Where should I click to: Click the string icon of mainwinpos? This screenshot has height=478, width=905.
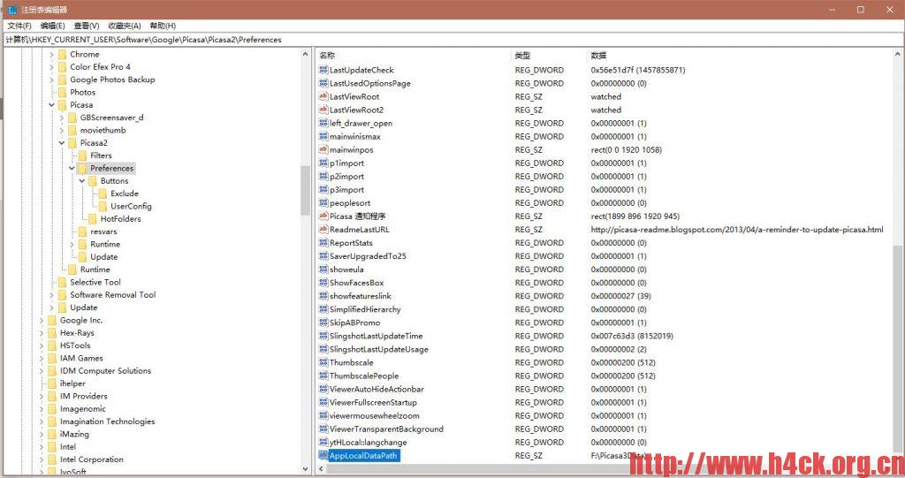pos(323,149)
